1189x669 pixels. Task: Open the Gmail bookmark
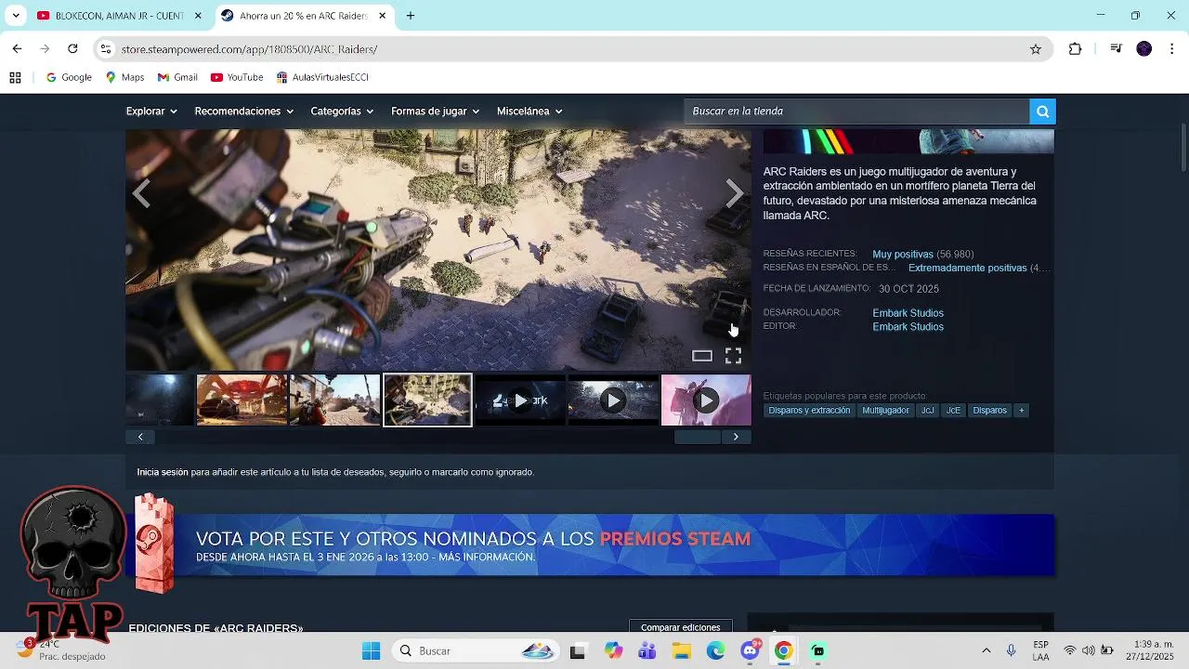tap(177, 78)
